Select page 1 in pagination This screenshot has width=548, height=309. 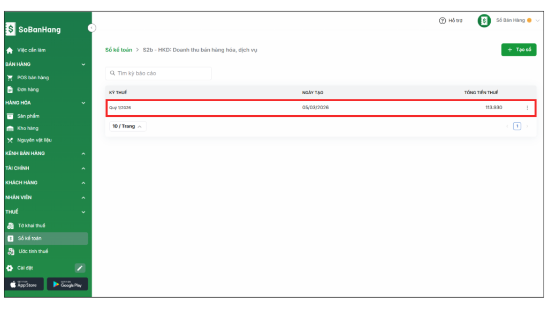(x=517, y=126)
